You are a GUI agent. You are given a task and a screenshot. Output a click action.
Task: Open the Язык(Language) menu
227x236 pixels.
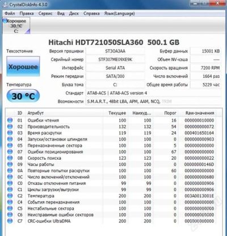point(119,14)
